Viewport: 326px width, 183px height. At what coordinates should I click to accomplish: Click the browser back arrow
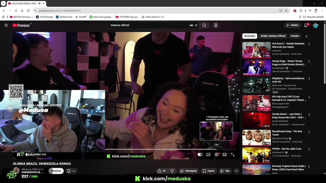[4, 11]
